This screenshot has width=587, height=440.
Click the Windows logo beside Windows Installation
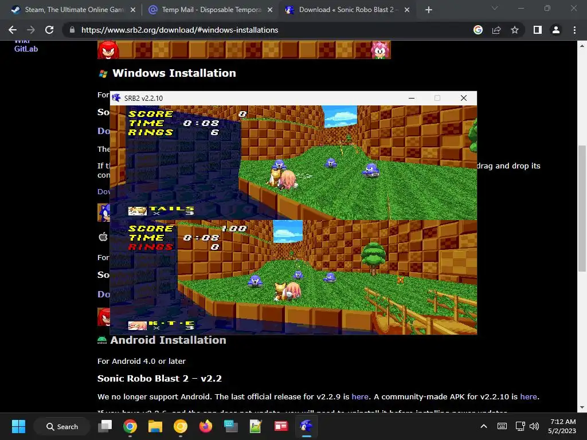pos(103,74)
